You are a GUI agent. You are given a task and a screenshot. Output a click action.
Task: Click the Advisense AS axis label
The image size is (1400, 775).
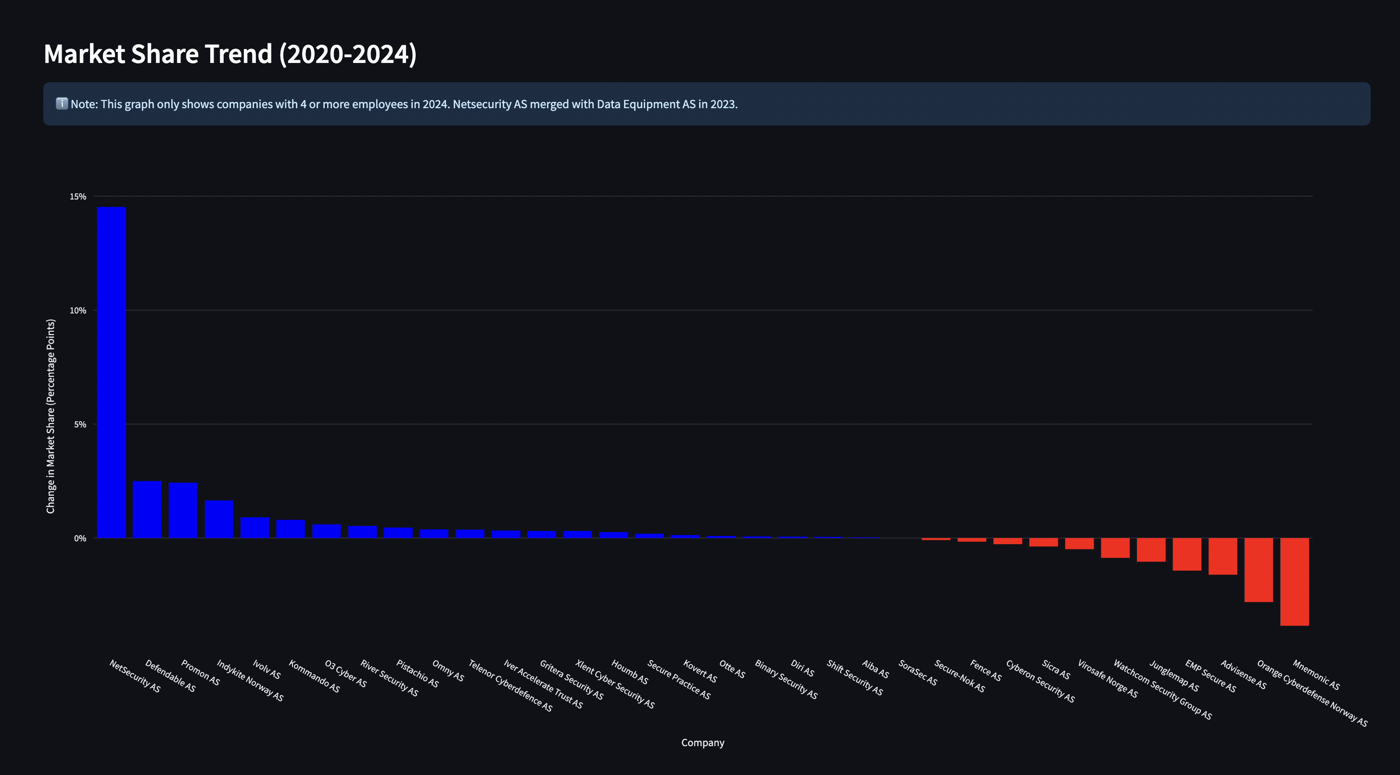tap(1244, 674)
